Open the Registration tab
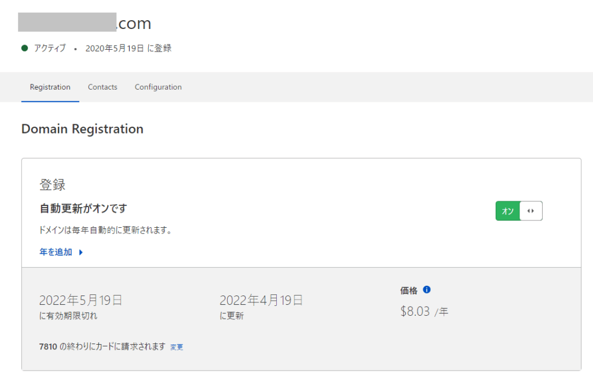The image size is (593, 384). 50,87
